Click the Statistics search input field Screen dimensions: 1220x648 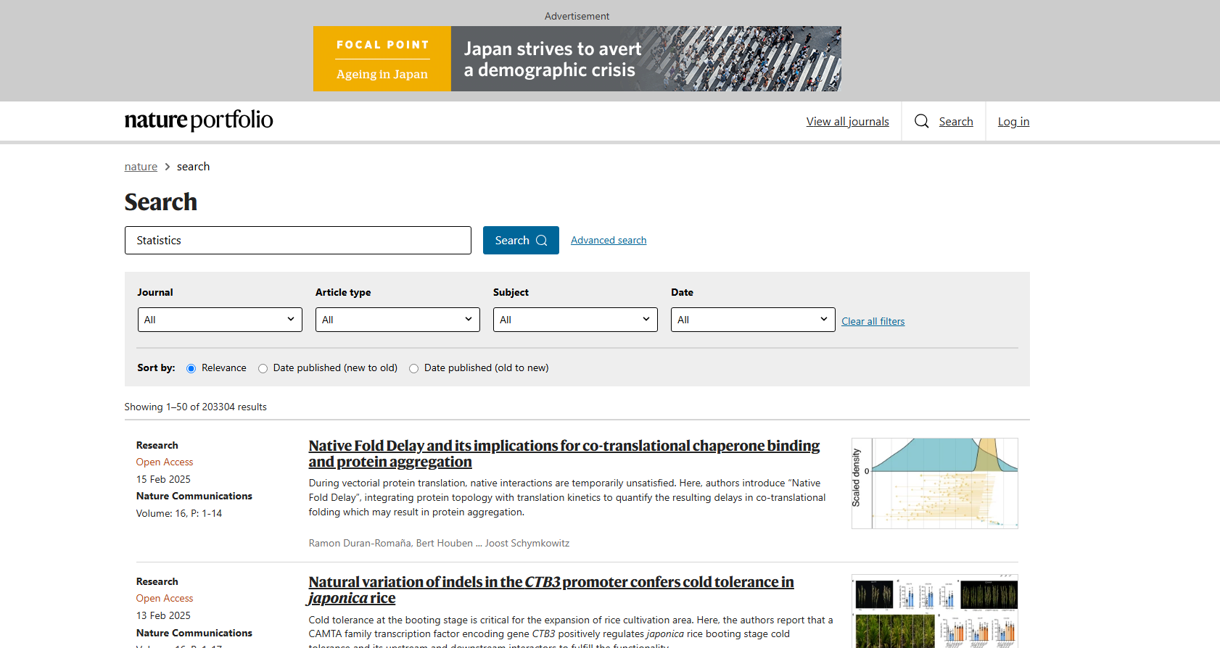click(297, 241)
